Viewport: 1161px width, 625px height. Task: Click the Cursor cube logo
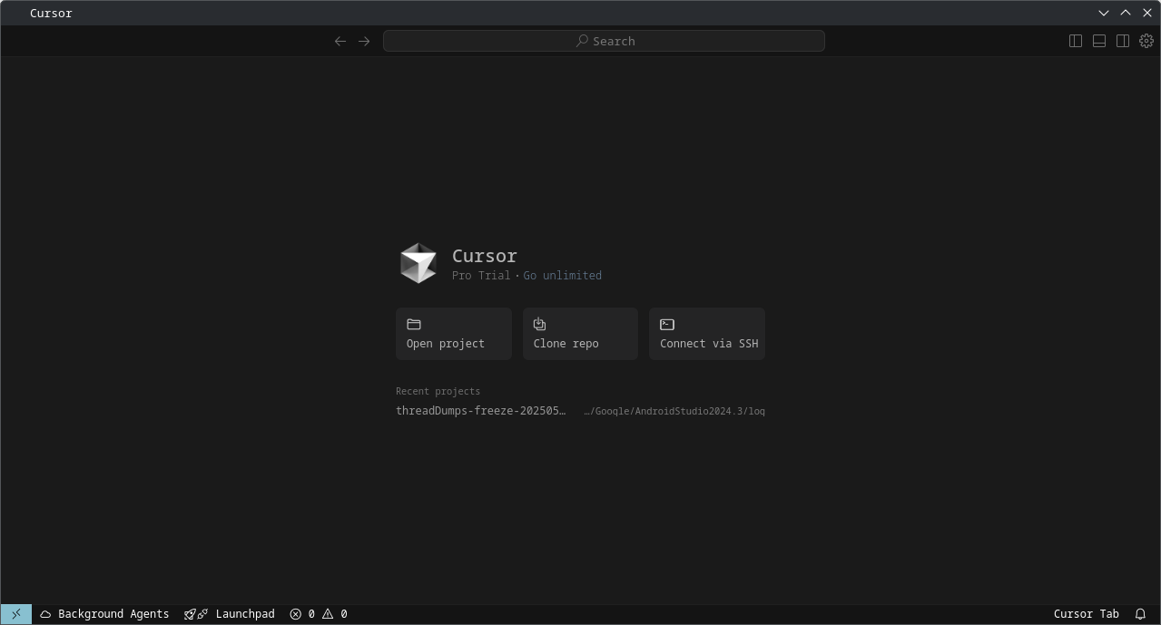[x=418, y=263]
